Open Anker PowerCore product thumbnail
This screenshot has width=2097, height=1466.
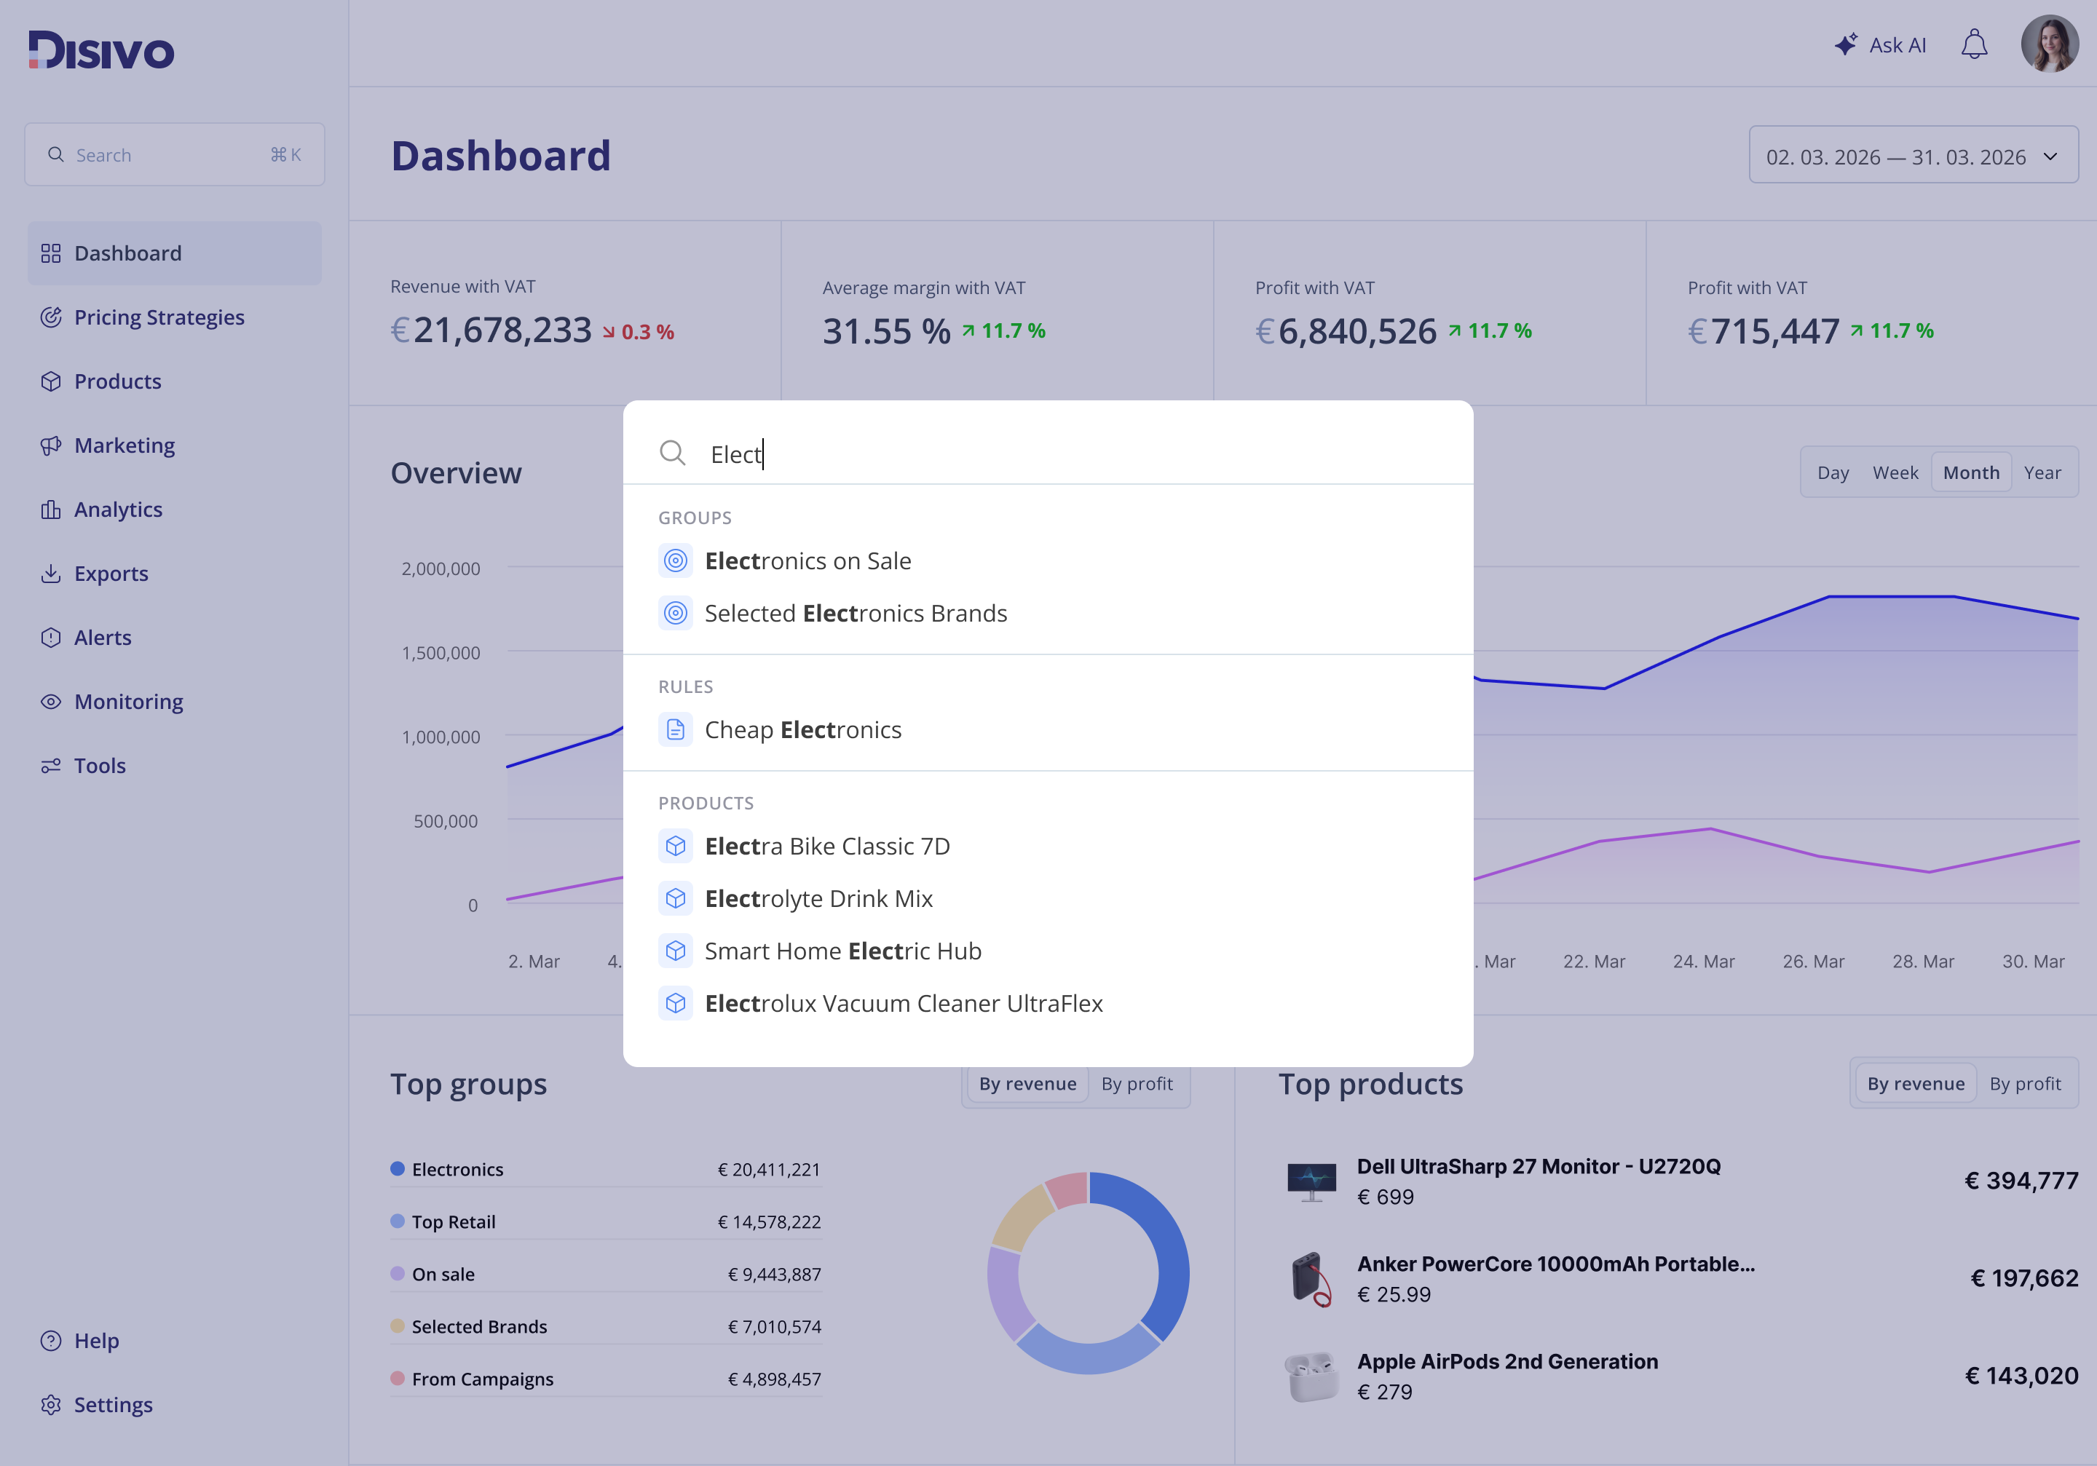1311,1279
